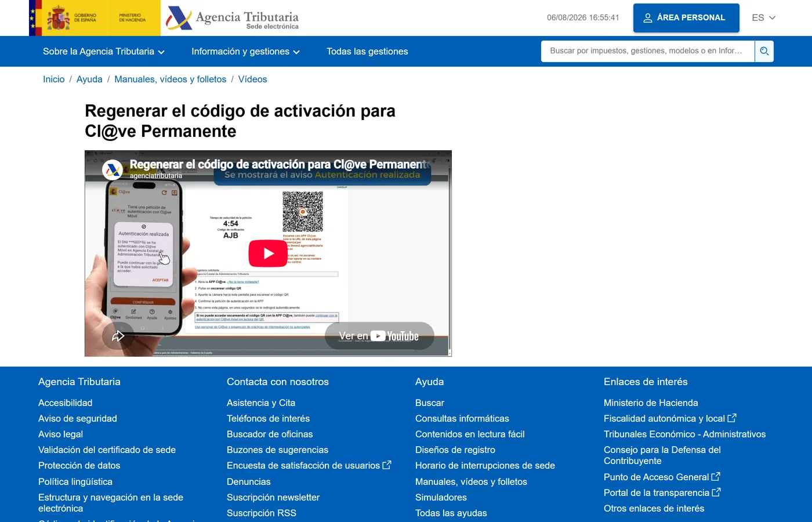Viewport: 812px width, 522px height.
Task: Focus the search input field
Action: tap(648, 51)
